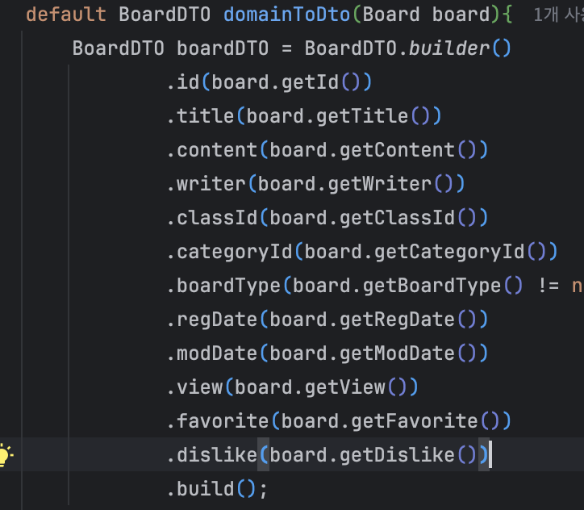584x510 pixels.
Task: Click getRegDate method call
Action: (398, 320)
